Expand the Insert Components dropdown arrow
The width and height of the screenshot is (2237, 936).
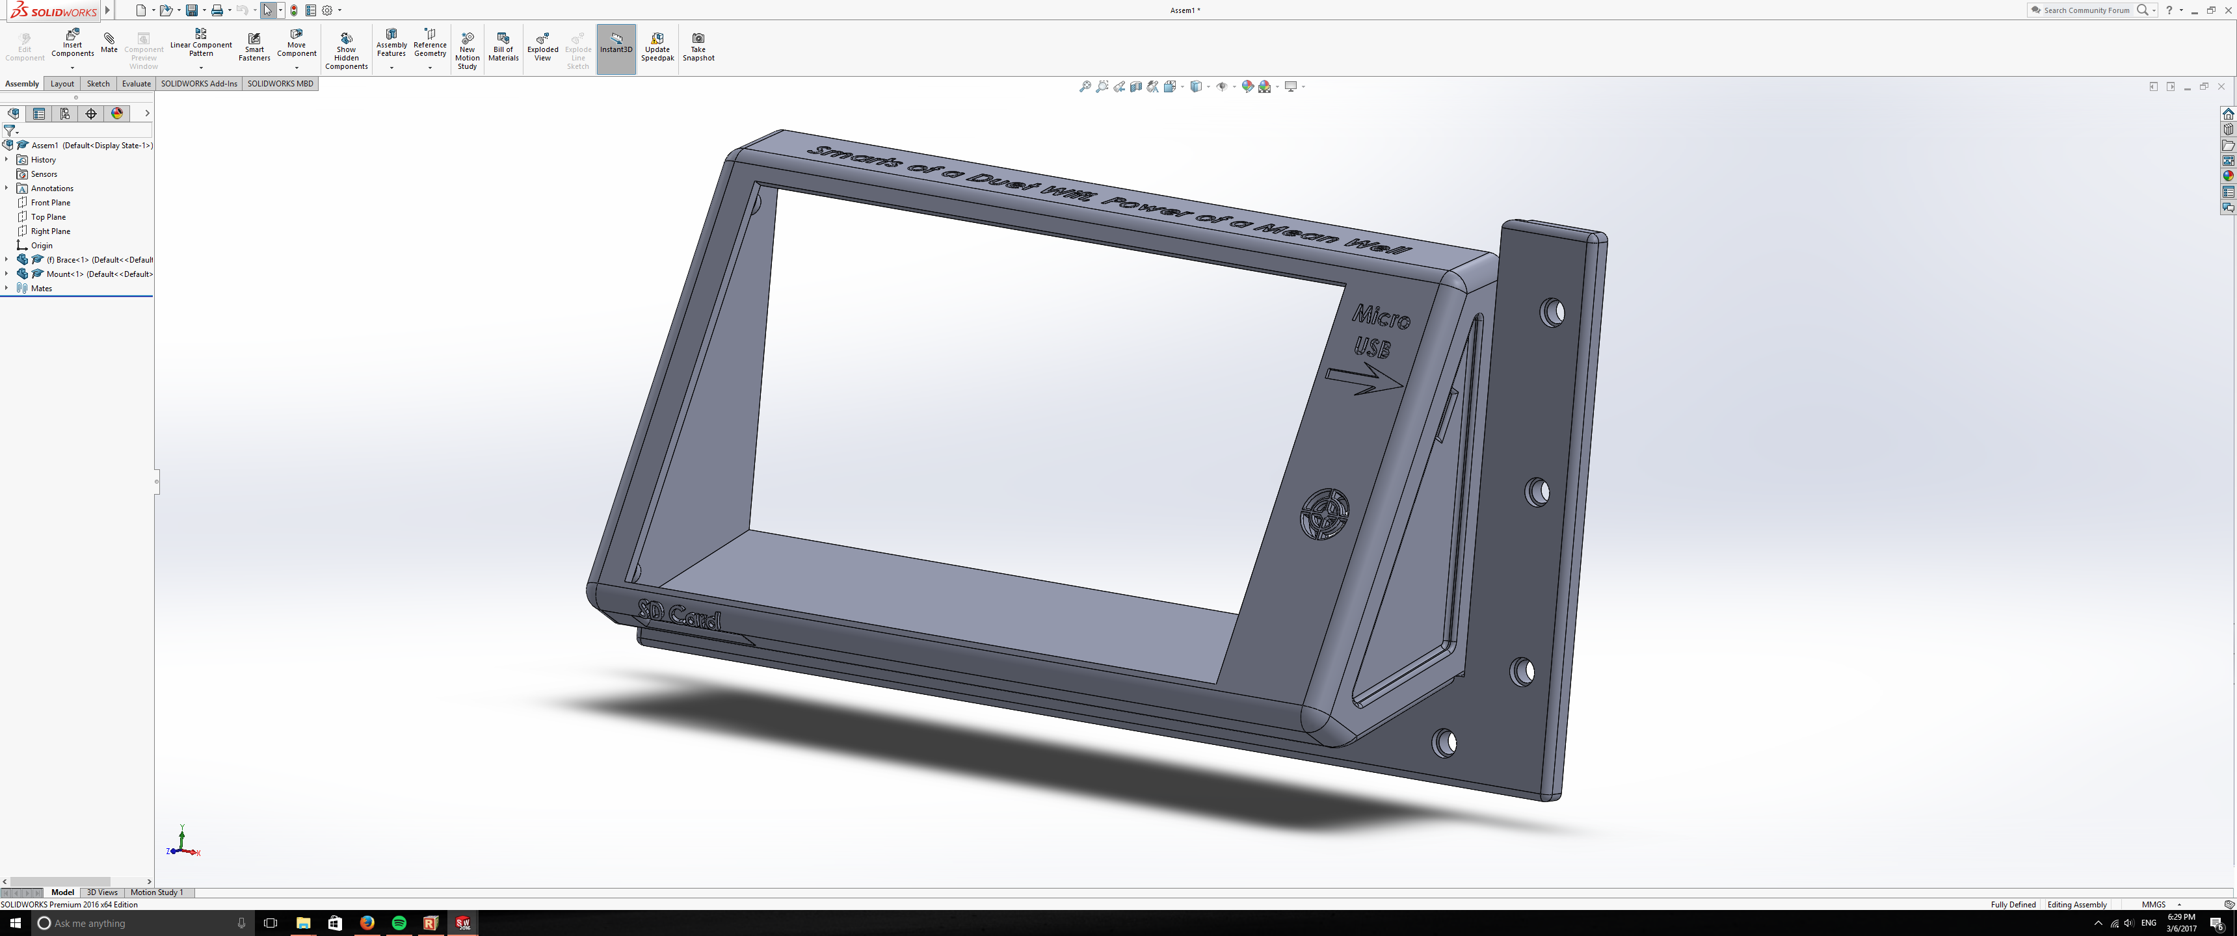point(72,68)
